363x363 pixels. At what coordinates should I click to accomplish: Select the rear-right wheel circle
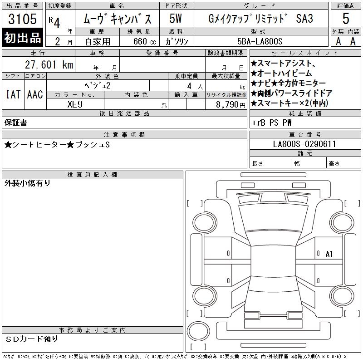tap(342, 296)
